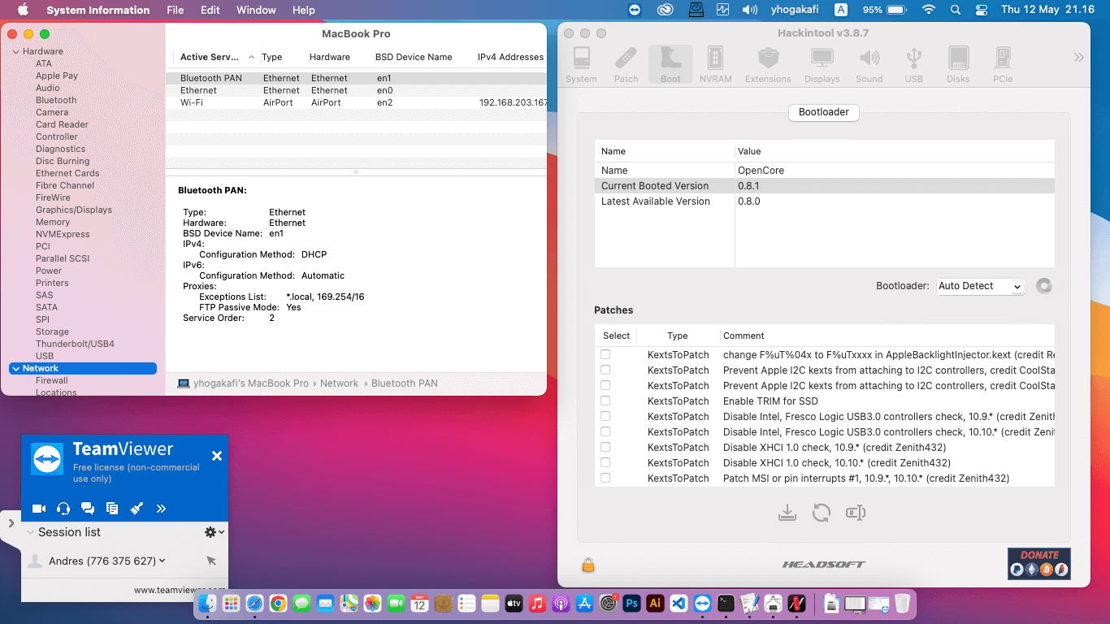Click the lock icon in Hackintool
Screen dimensions: 1110x624
[588, 565]
